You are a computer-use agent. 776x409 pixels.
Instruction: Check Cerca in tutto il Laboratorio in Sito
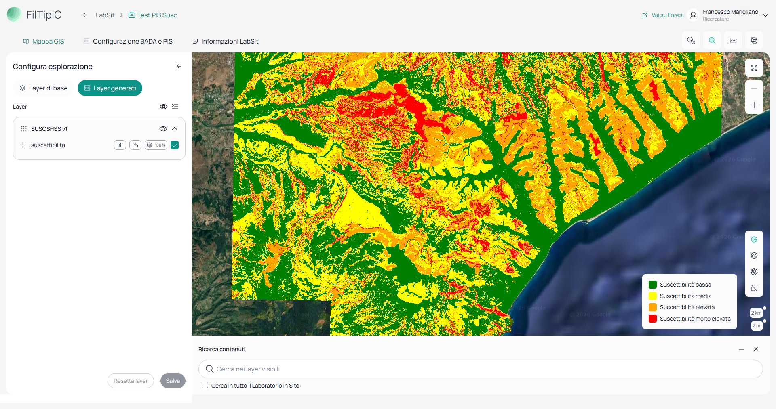point(205,385)
